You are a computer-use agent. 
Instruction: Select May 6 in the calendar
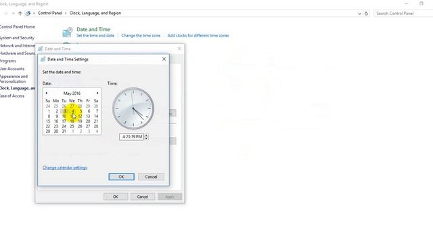[89, 111]
